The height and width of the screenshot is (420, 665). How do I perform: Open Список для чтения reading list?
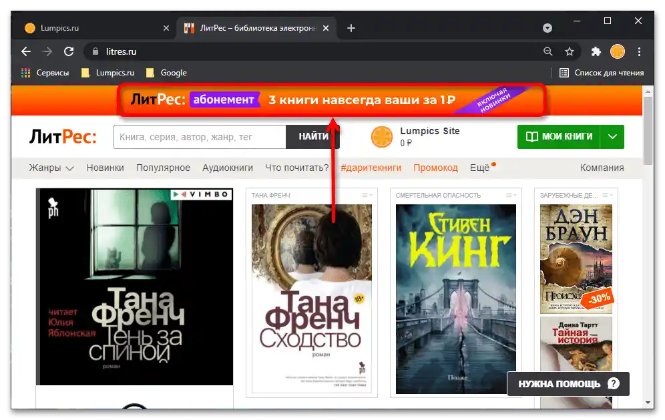pos(602,73)
